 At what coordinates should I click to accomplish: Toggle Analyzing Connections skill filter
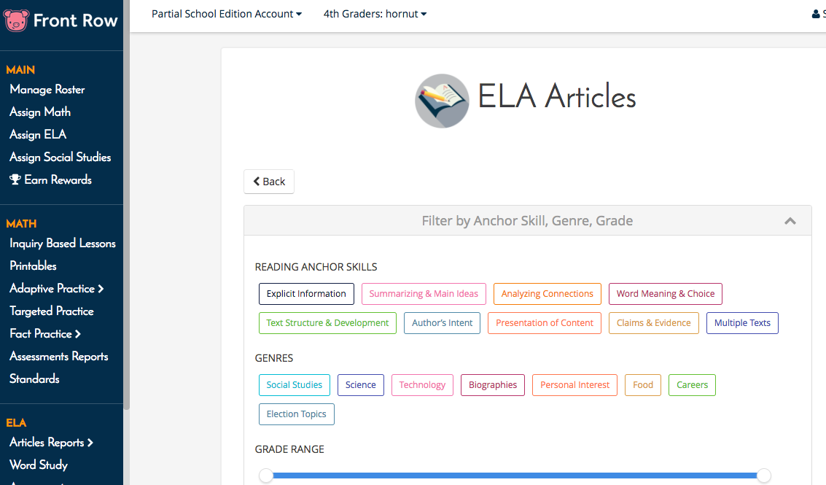click(x=547, y=294)
